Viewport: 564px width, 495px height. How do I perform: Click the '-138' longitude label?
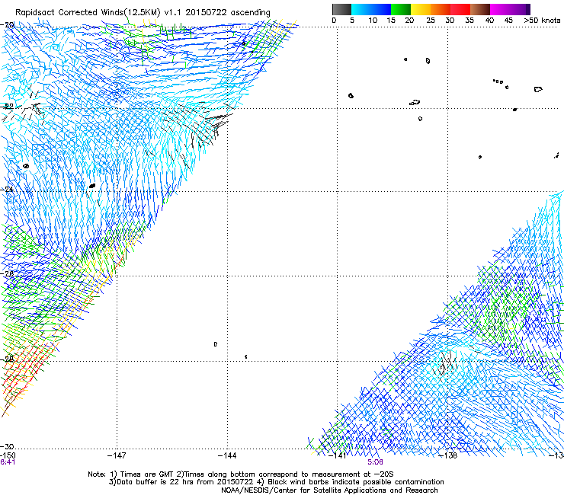[x=448, y=455]
